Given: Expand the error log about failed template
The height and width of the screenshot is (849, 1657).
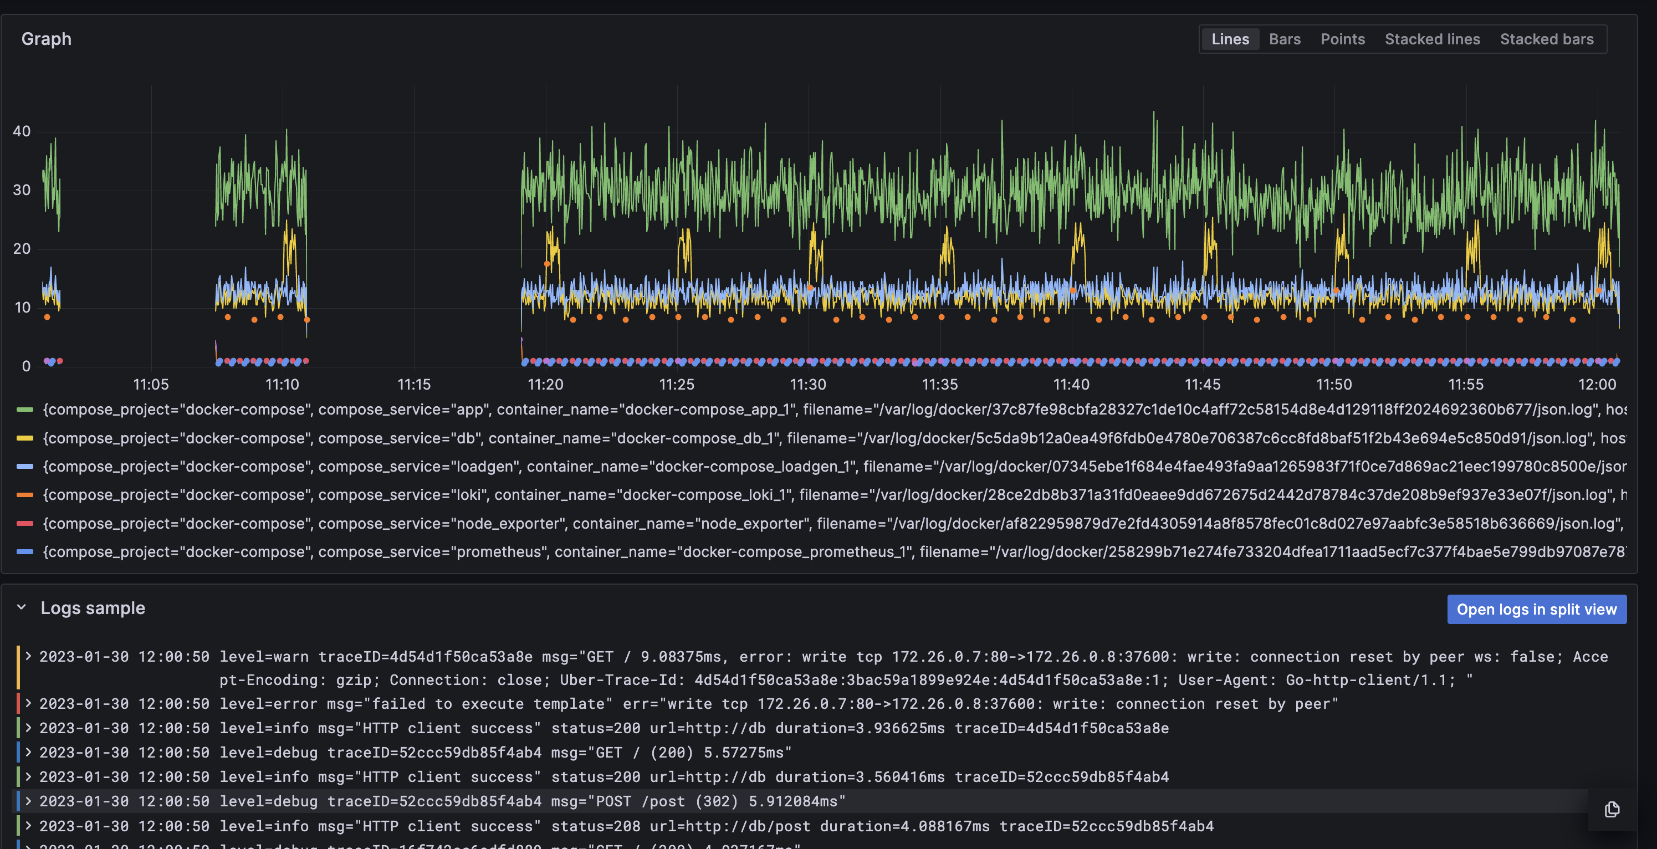Looking at the screenshot, I should click(x=28, y=704).
